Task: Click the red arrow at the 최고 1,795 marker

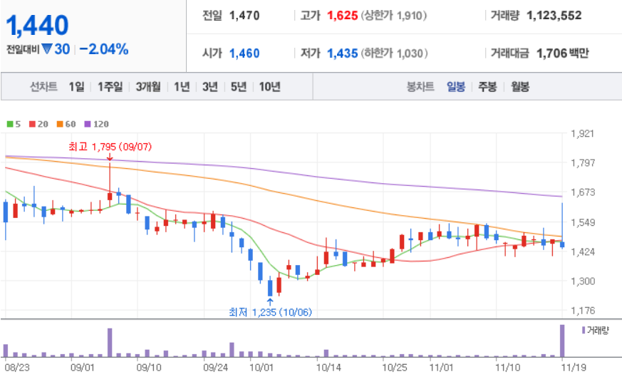Action: coord(110,157)
